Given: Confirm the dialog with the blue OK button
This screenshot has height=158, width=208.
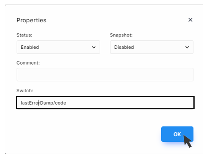Looking at the screenshot, I should coord(177,134).
